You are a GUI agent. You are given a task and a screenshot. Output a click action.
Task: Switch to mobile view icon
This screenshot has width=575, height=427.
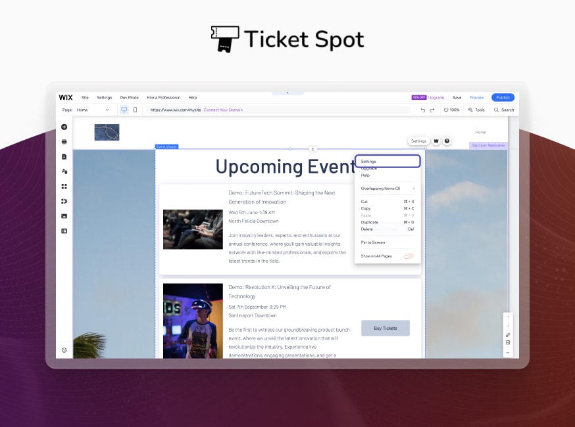point(135,110)
